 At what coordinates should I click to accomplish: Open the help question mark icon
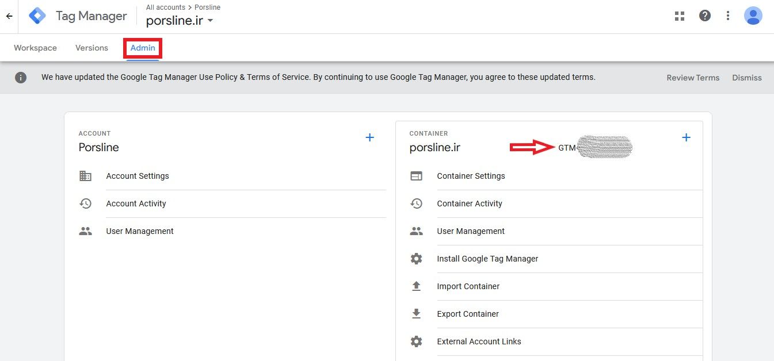coord(705,16)
